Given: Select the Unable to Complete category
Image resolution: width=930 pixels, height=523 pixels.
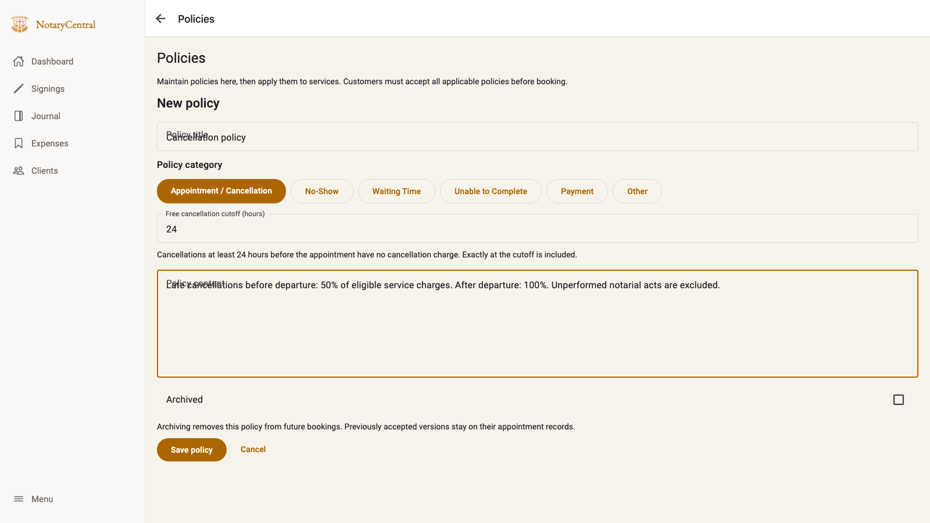Looking at the screenshot, I should (491, 191).
